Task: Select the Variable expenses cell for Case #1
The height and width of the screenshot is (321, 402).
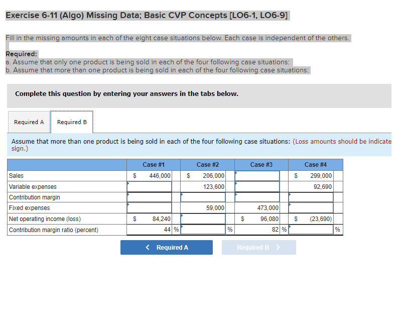Action: click(x=149, y=186)
